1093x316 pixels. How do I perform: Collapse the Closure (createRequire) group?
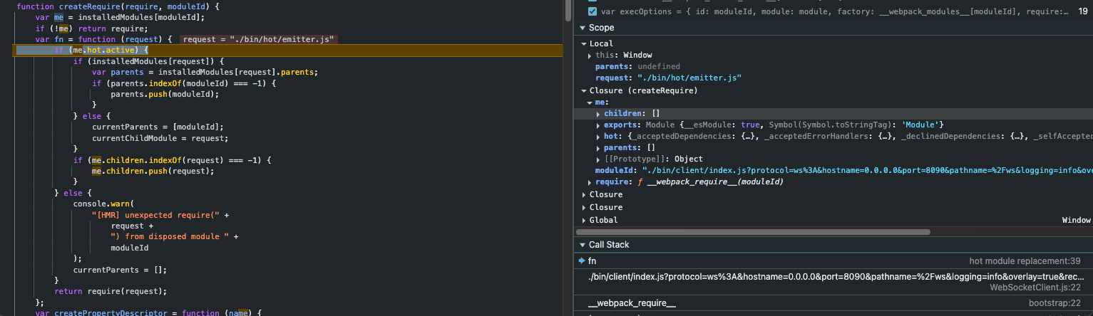click(584, 91)
